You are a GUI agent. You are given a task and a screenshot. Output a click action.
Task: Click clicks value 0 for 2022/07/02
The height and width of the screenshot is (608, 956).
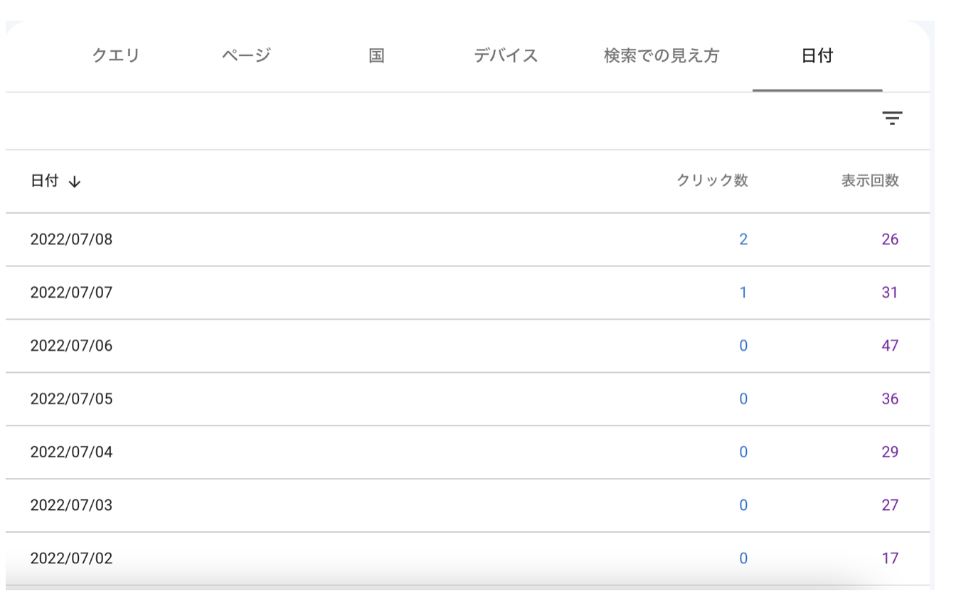click(743, 558)
